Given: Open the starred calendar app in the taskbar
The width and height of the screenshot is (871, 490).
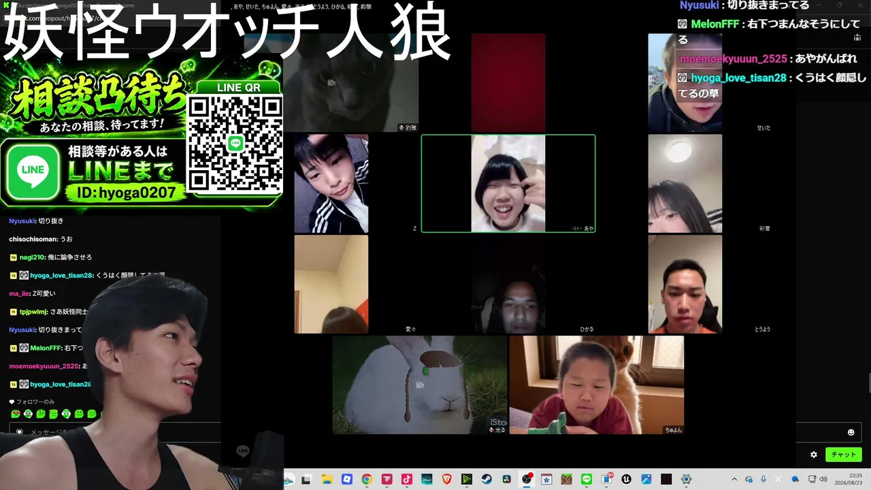Looking at the screenshot, I should coord(546,479).
